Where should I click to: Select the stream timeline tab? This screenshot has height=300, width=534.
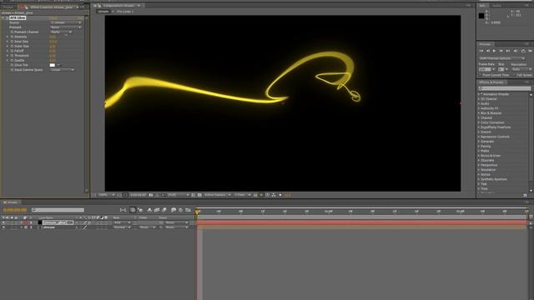tap(13, 202)
